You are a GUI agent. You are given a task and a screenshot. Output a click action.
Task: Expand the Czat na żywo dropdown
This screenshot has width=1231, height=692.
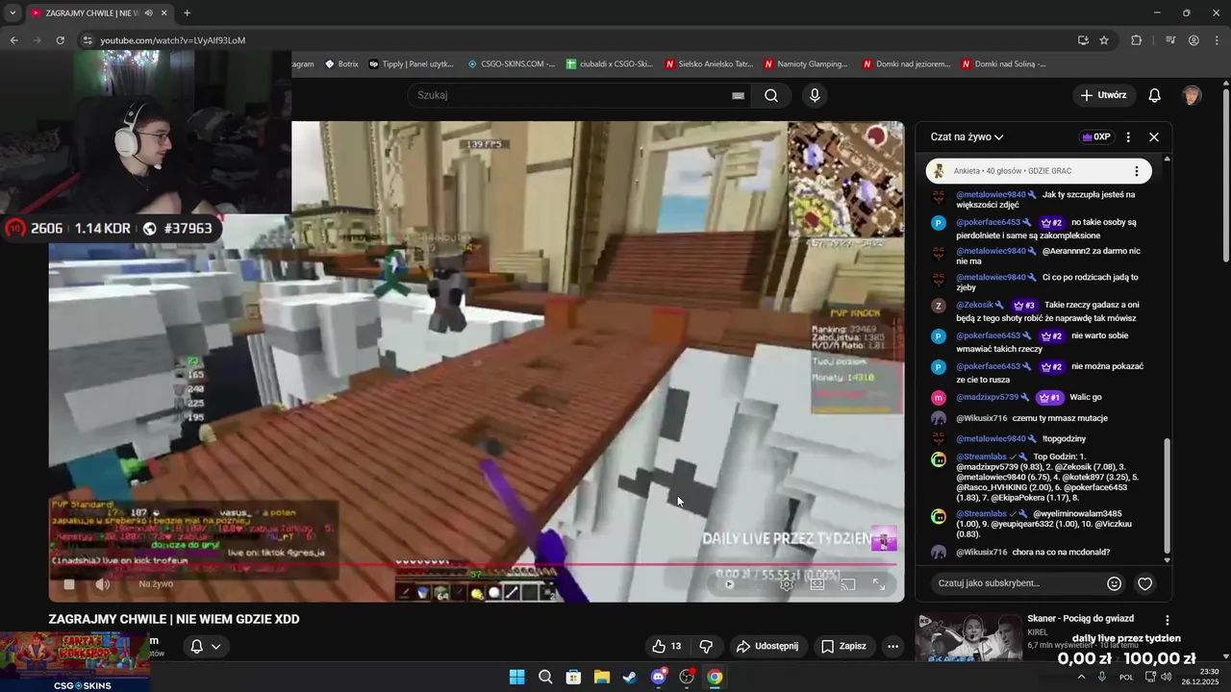967,137
